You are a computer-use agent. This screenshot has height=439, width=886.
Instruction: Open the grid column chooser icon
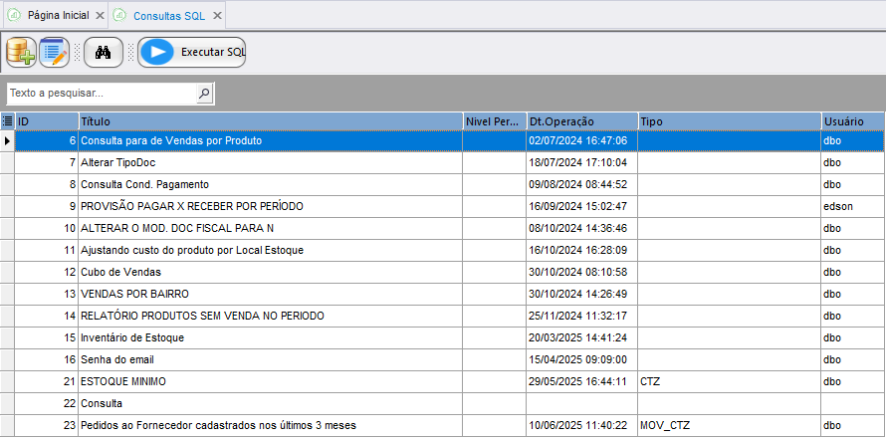pos(8,120)
